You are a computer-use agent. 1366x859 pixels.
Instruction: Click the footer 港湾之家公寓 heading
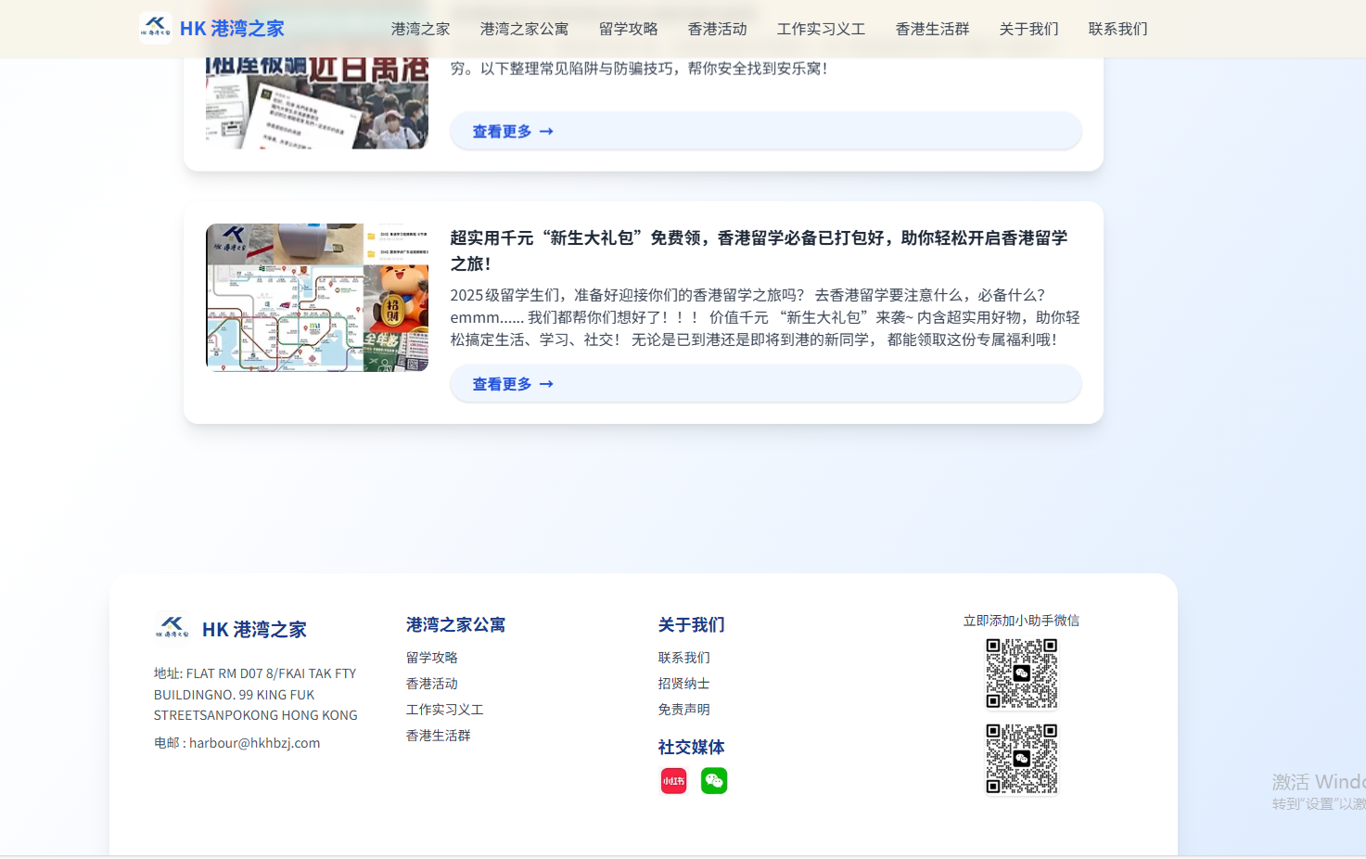tap(455, 624)
